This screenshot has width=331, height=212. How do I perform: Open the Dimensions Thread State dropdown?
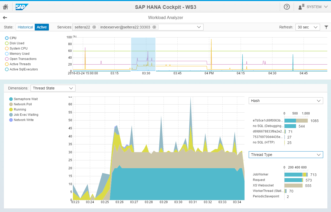click(53, 88)
